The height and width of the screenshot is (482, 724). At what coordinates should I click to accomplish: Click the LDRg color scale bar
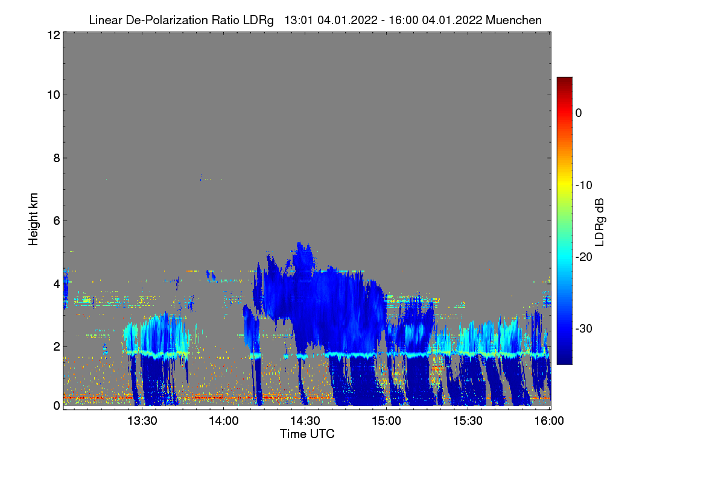[564, 221]
